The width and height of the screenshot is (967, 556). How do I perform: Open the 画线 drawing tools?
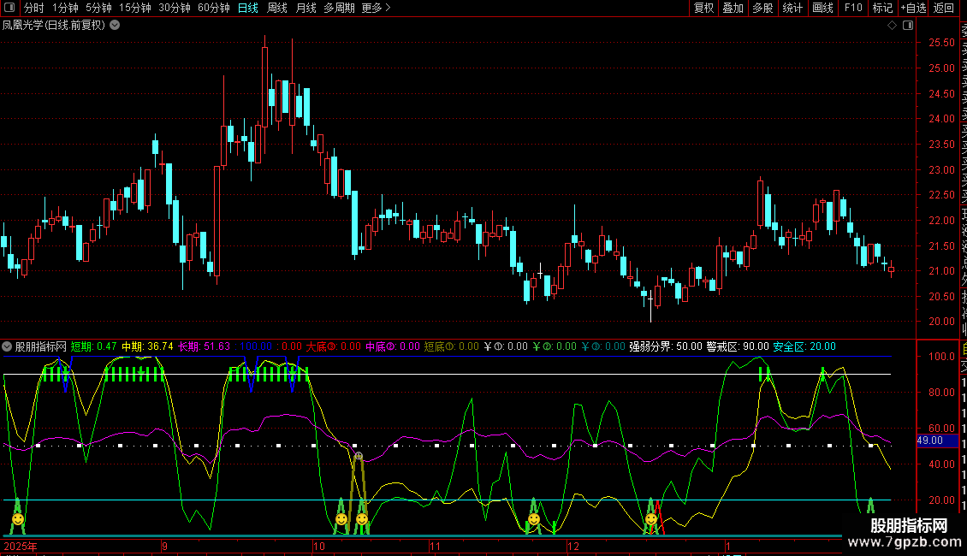click(822, 9)
